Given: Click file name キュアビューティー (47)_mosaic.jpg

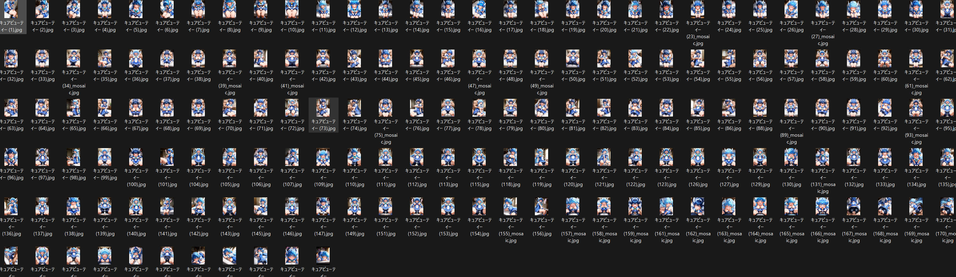Looking at the screenshot, I should [479, 82].
